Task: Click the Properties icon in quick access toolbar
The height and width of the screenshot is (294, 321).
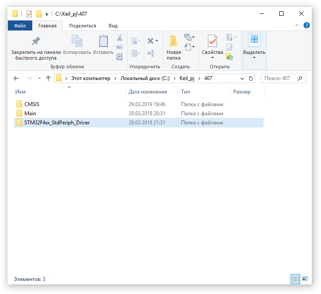Action: pyautogui.click(x=29, y=14)
